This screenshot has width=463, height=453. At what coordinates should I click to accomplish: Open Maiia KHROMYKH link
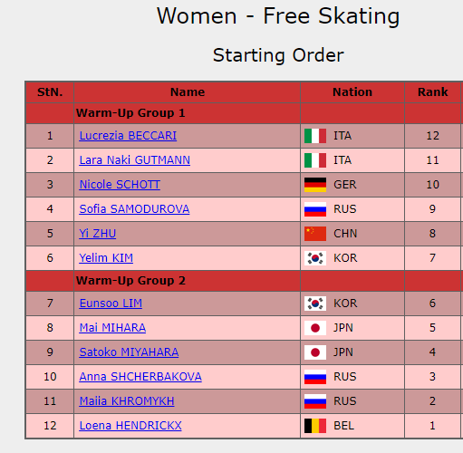click(127, 401)
